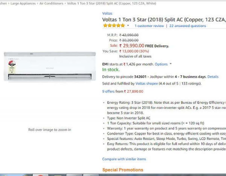
Task: Click the Voltas 1 Ton breadcrumb item
Action: coord(111,3)
